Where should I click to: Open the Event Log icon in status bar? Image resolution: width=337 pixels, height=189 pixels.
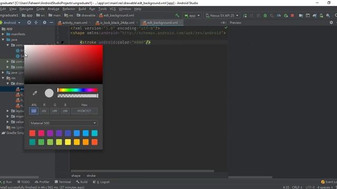(323, 182)
